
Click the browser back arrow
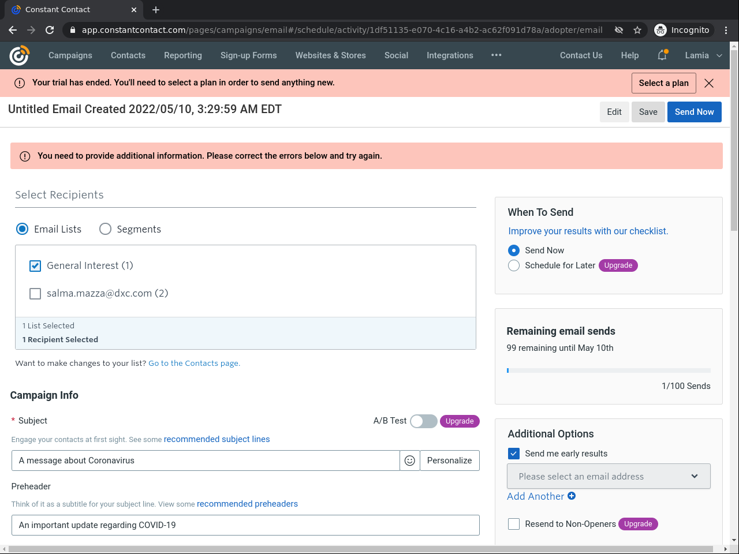point(13,30)
